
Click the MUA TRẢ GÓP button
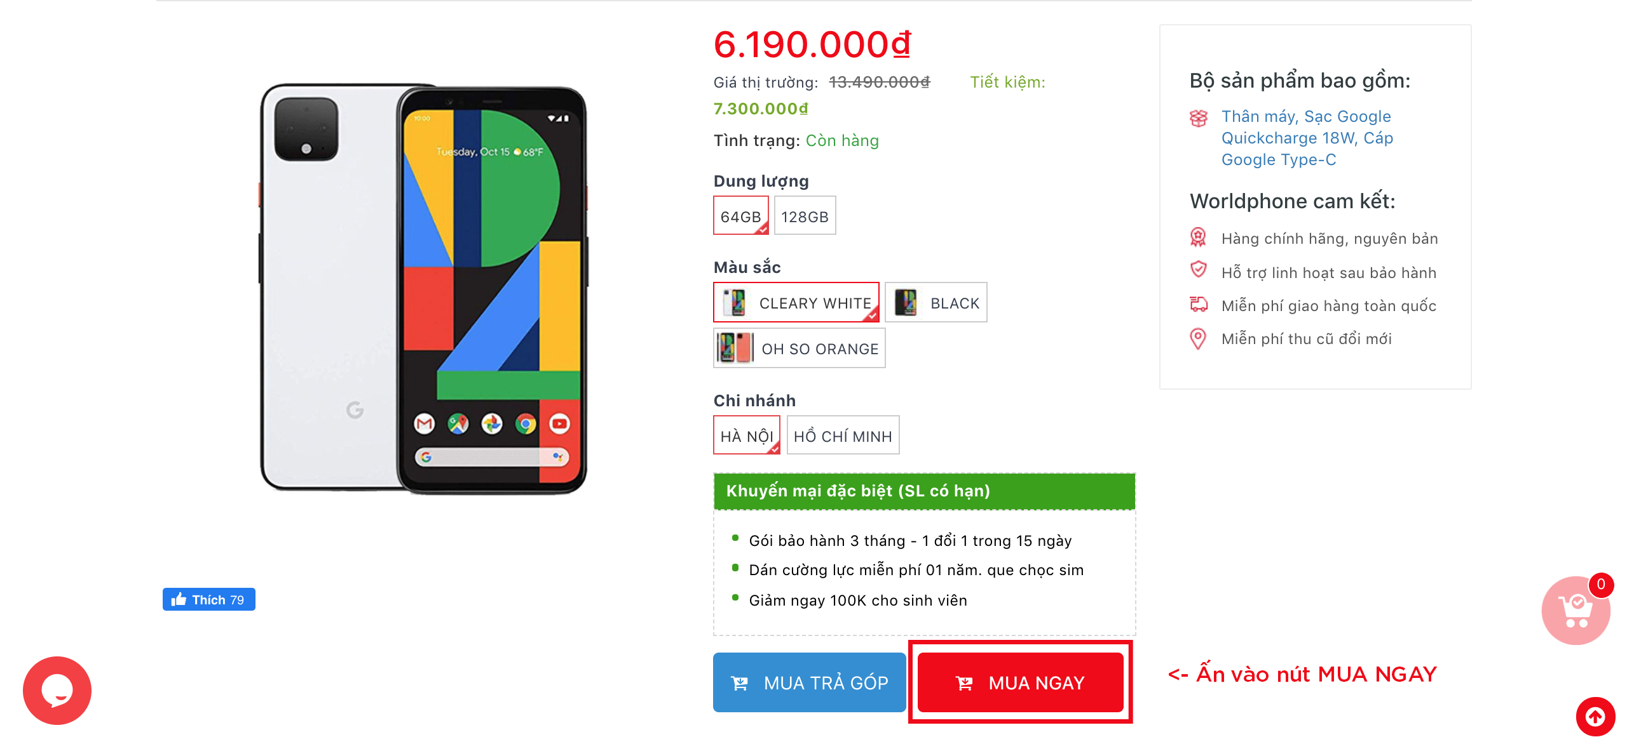point(809,682)
